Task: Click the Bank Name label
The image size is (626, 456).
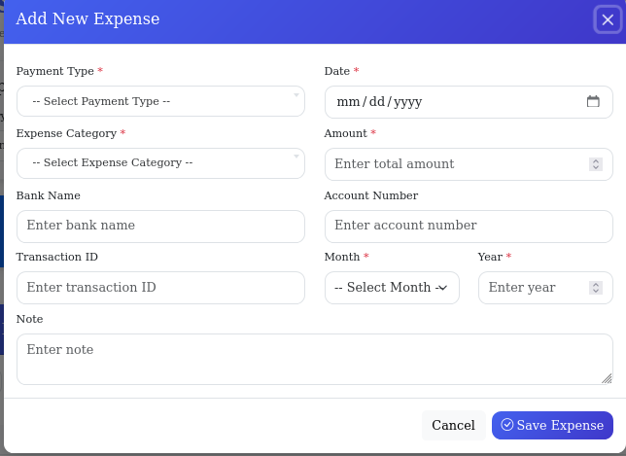Action: 49,195
